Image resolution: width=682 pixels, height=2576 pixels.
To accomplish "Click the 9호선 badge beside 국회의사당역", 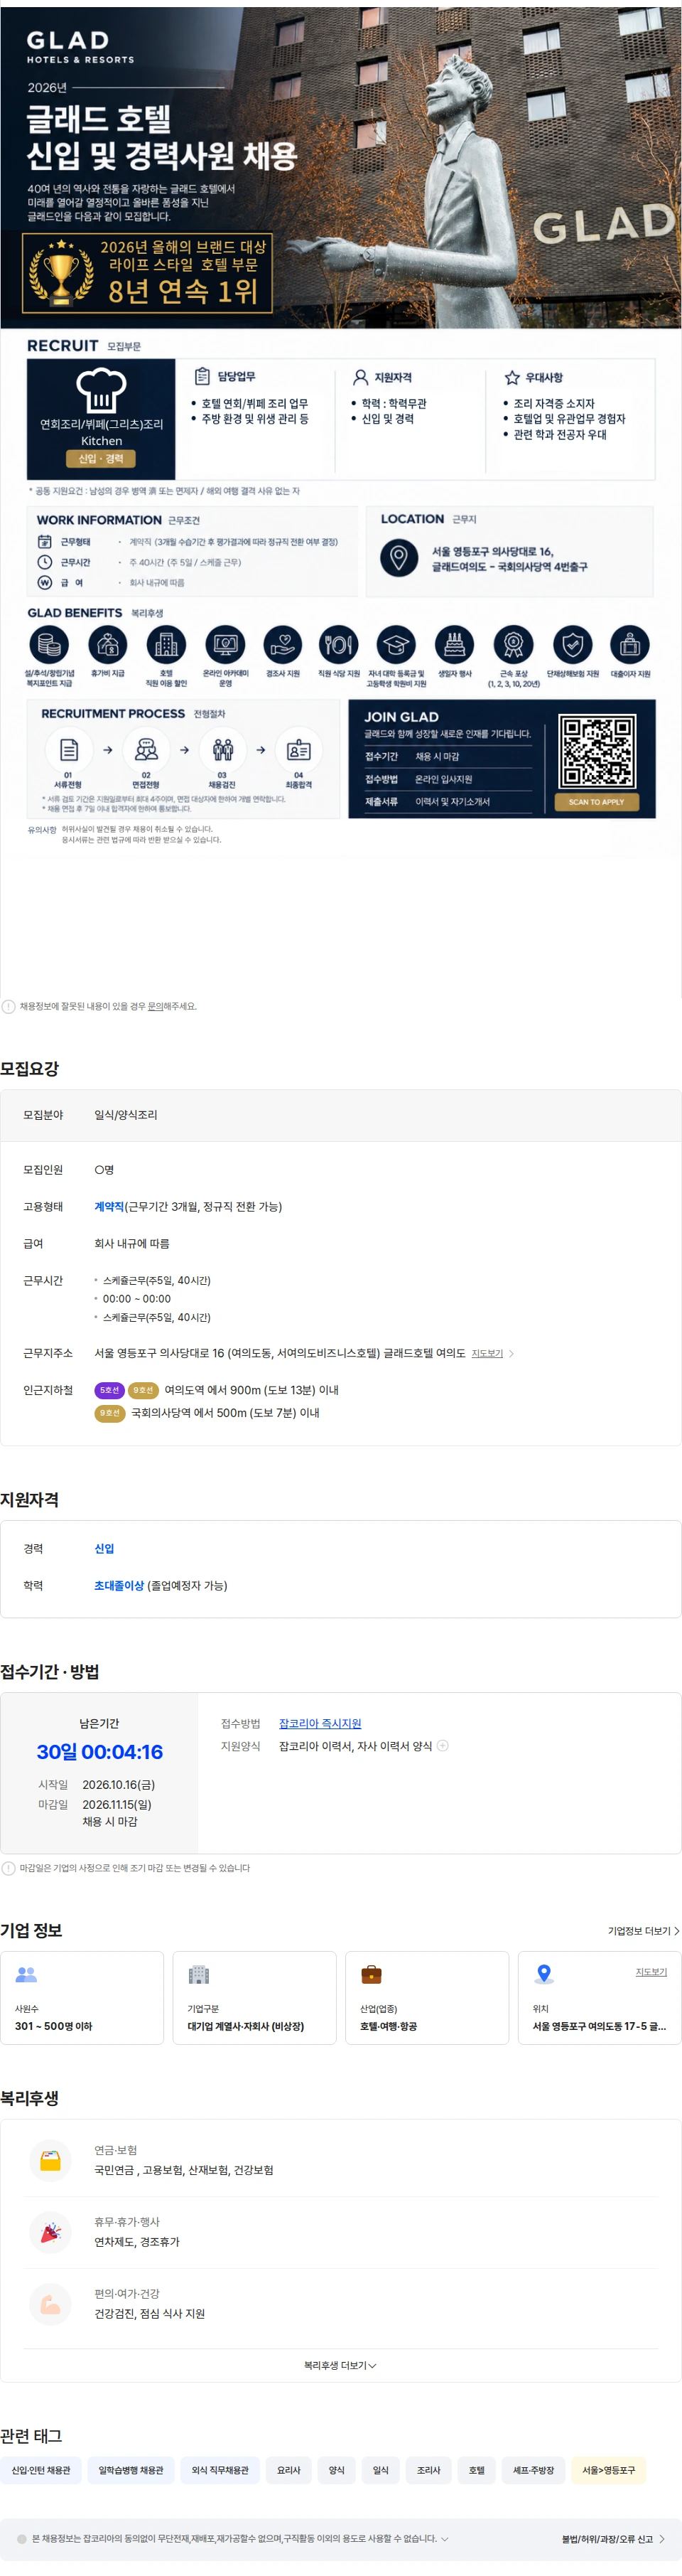I will tap(110, 1413).
